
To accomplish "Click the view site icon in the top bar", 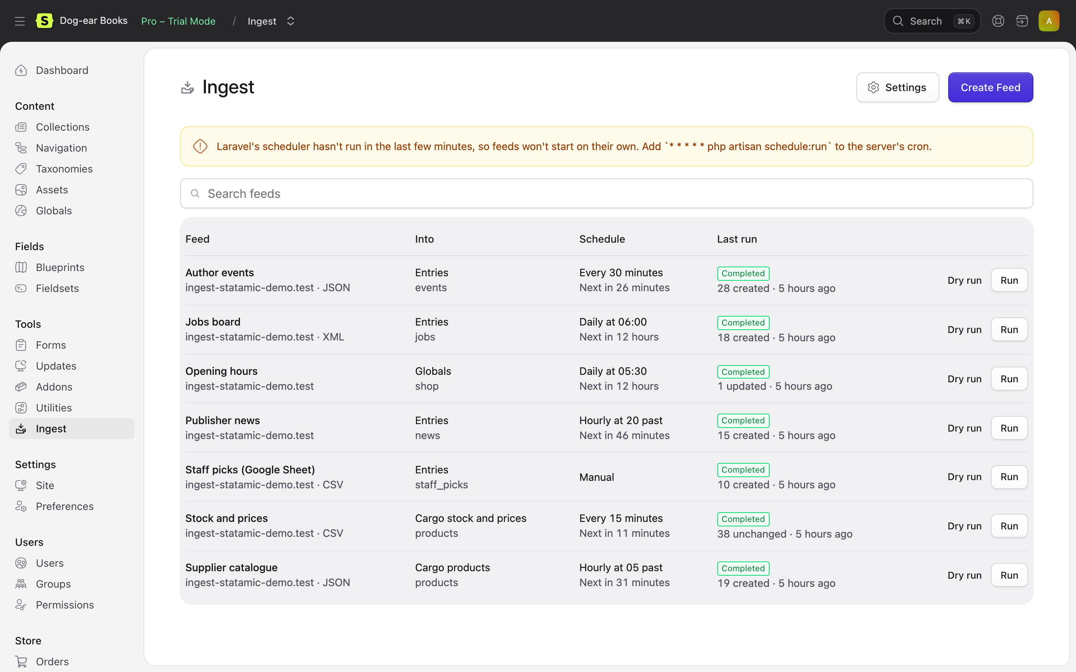I will [1022, 21].
